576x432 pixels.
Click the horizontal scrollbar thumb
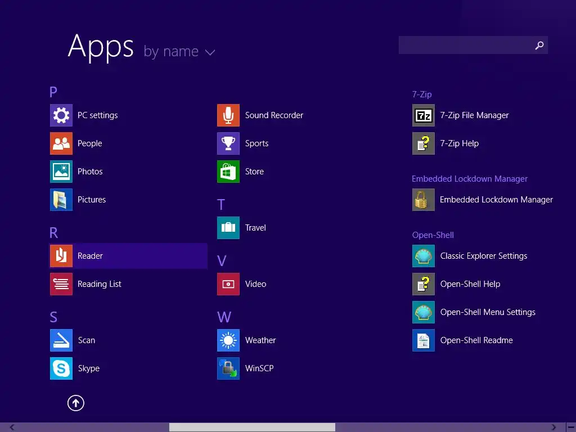coord(252,427)
